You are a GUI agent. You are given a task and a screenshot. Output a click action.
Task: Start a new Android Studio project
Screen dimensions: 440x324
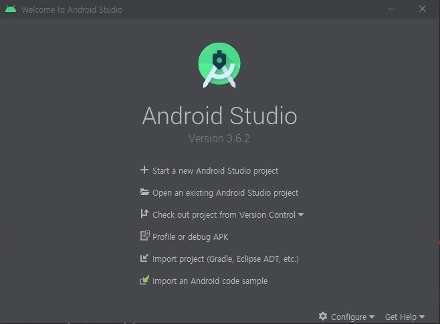[x=215, y=171]
